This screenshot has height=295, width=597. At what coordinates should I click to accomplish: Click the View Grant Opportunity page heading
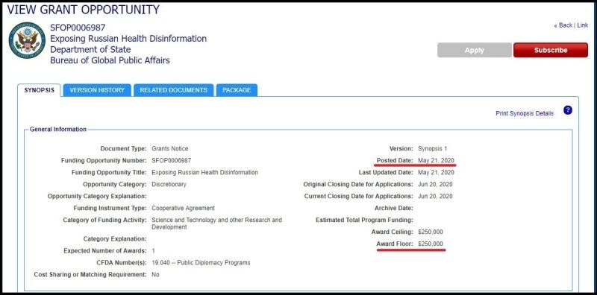tap(84, 10)
